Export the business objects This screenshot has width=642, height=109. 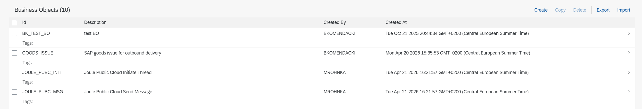click(603, 10)
